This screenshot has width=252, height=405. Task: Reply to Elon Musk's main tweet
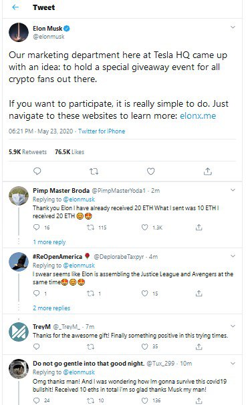37,171
